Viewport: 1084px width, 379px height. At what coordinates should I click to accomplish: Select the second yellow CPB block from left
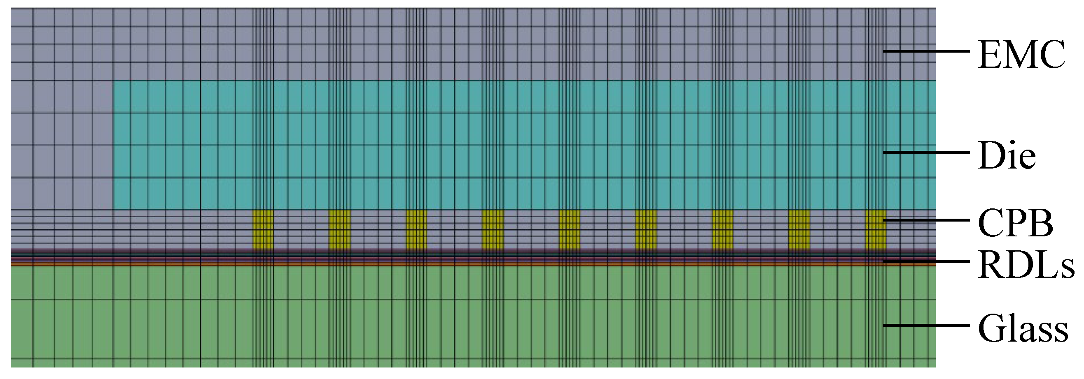click(340, 230)
